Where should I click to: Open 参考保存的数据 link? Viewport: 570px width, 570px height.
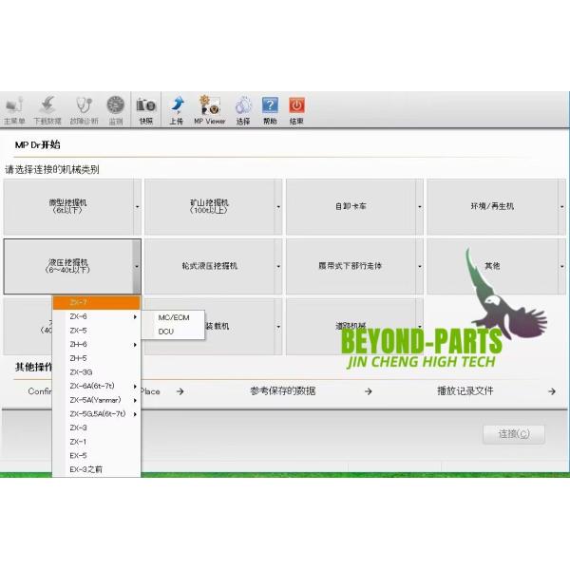(x=283, y=391)
